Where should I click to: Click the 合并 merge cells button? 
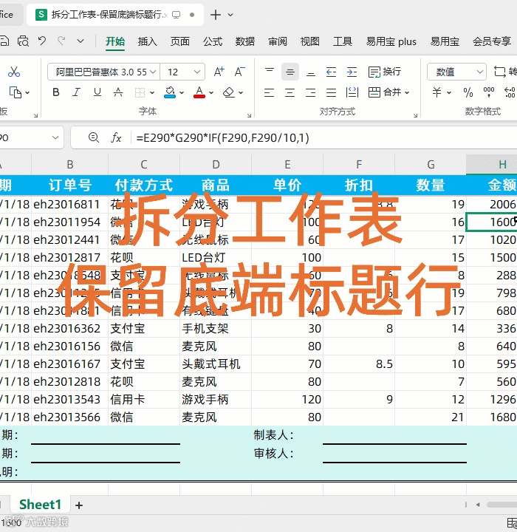388,92
